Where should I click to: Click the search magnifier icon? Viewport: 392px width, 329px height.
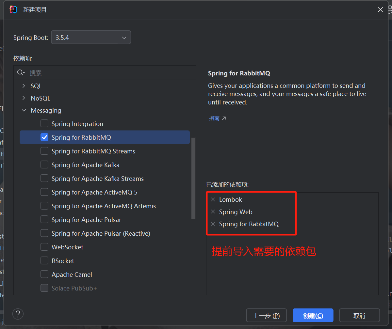(x=21, y=72)
